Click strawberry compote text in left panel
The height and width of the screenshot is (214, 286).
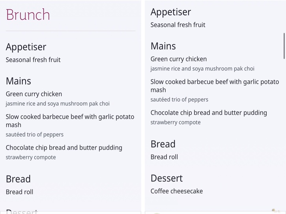(x=31, y=157)
